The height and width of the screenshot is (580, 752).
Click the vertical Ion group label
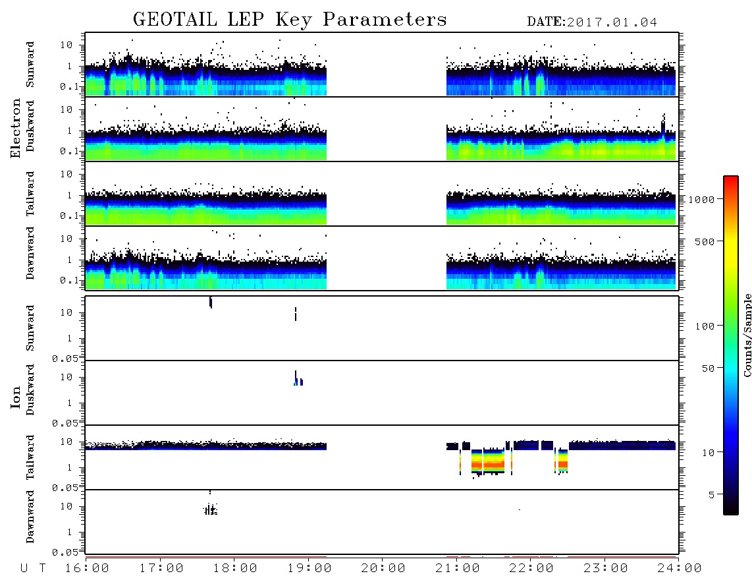click(15, 397)
